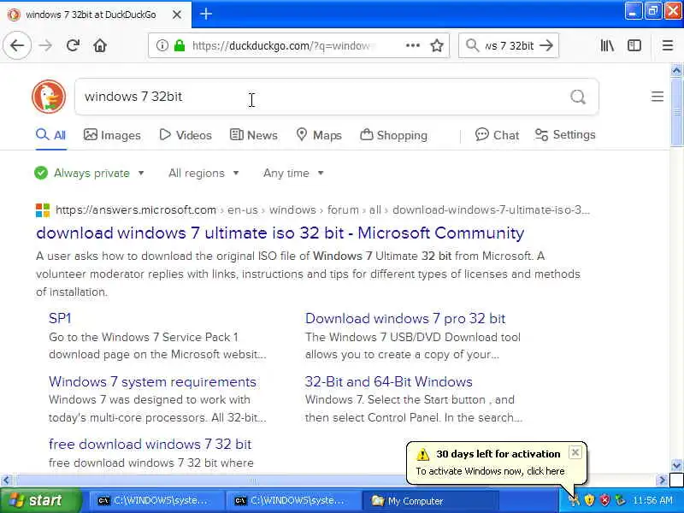
Task: Expand the Any time filter dropdown
Action: pyautogui.click(x=293, y=174)
